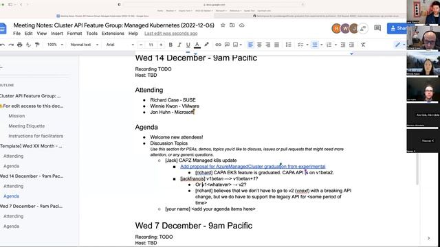Apply numbered list formatting
This screenshot has height=247, width=440.
click(329, 45)
